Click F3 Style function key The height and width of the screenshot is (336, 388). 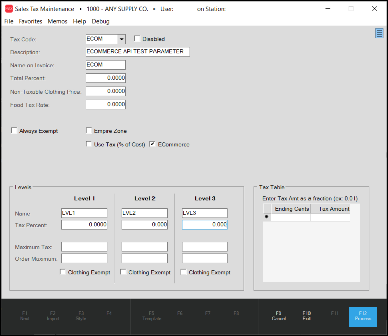pos(81,316)
